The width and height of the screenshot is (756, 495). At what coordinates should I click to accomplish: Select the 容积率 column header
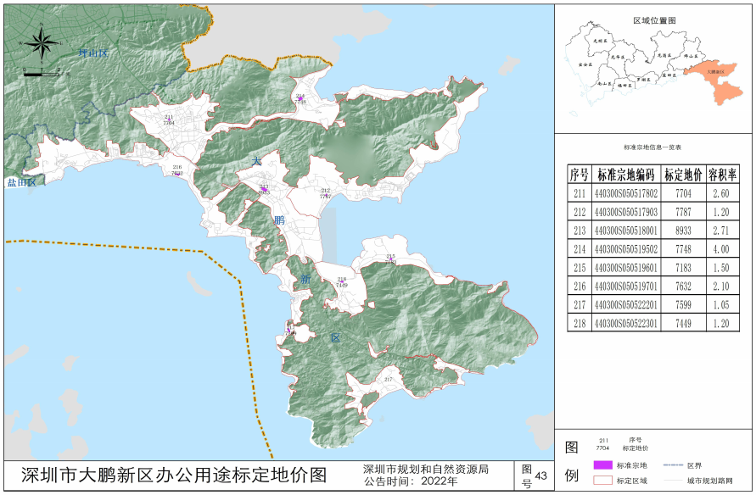click(721, 175)
